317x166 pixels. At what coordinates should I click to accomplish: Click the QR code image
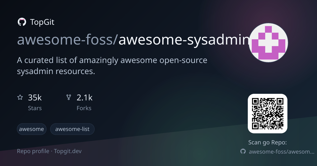(x=268, y=114)
